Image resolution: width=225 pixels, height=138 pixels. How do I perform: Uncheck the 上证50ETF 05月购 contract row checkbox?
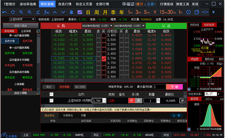pyautogui.click(x=51, y=100)
